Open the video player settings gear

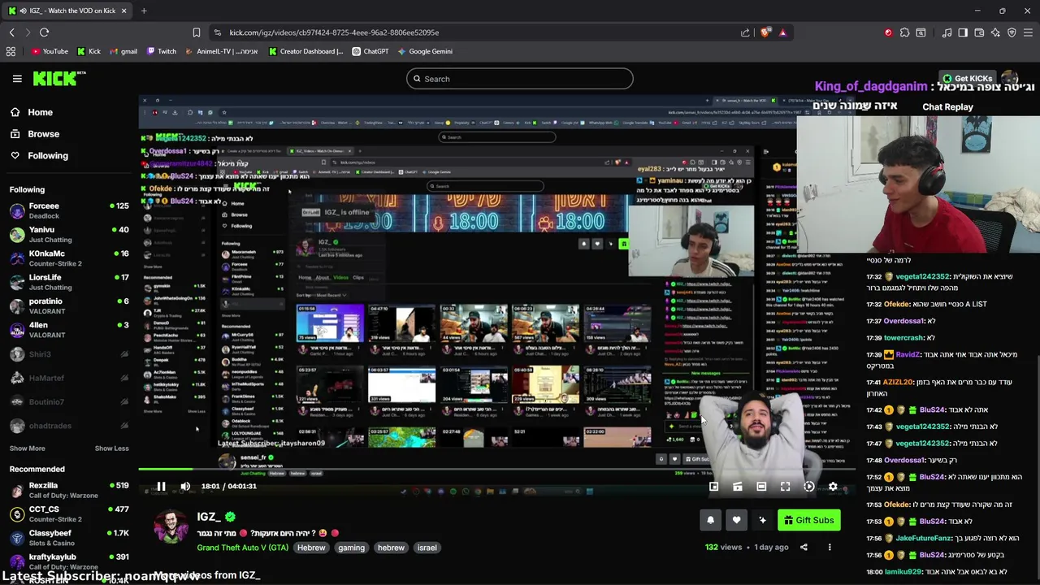pos(833,487)
